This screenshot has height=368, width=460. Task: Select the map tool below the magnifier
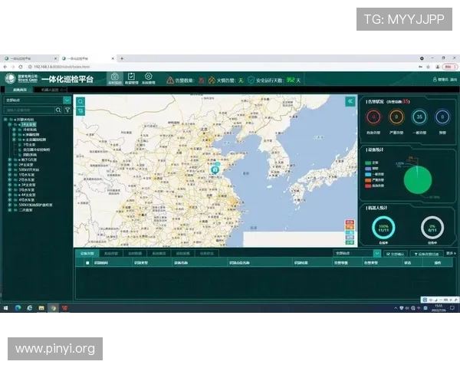click(80, 111)
